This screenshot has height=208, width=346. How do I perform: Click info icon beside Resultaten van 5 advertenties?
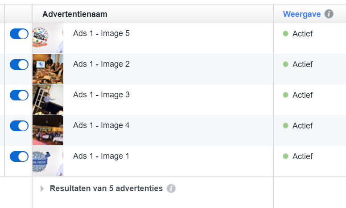coord(171,188)
